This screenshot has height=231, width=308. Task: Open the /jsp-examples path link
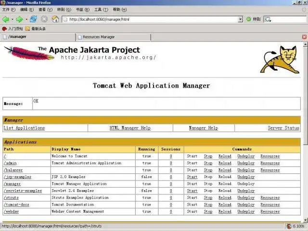click(17, 177)
